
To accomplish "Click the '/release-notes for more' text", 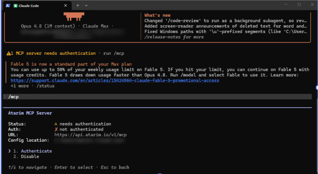I will [x=174, y=37].
